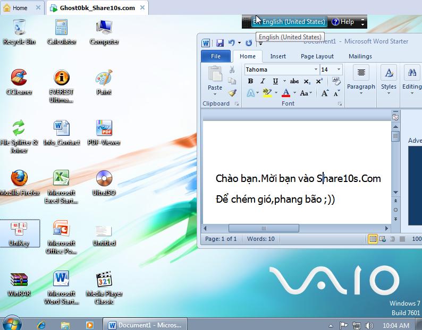422x330 pixels.
Task: Toggle Underline formatting
Action: point(275,81)
